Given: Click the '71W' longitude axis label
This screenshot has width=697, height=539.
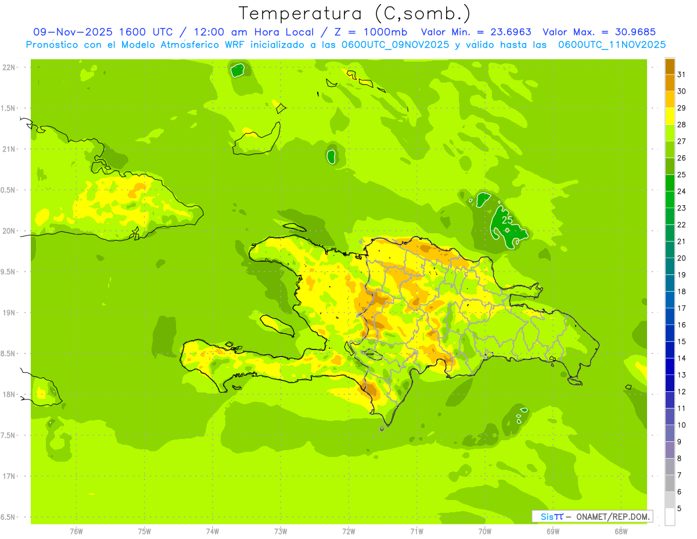Looking at the screenshot, I should coord(416,531).
